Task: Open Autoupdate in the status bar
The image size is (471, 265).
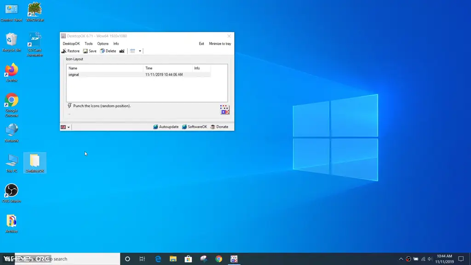Action: point(166,127)
